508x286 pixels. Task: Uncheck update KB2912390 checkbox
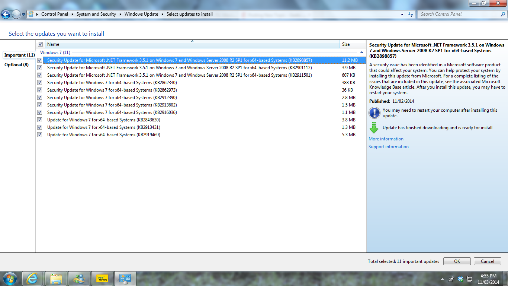click(40, 98)
